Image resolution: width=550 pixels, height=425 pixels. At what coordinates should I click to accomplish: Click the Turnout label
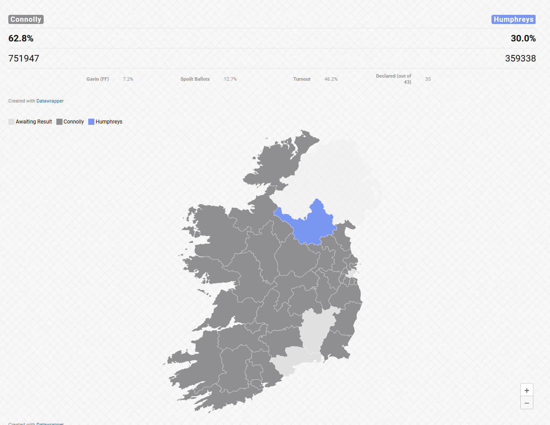coord(302,79)
